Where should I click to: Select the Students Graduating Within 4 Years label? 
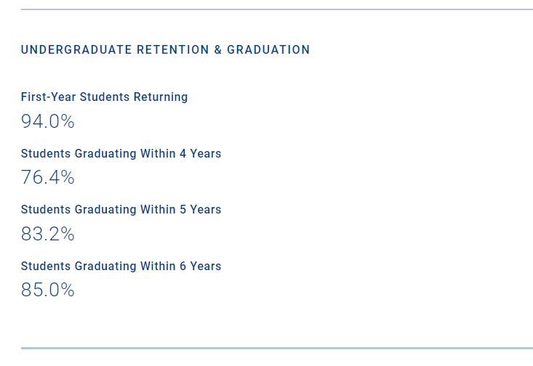121,154
